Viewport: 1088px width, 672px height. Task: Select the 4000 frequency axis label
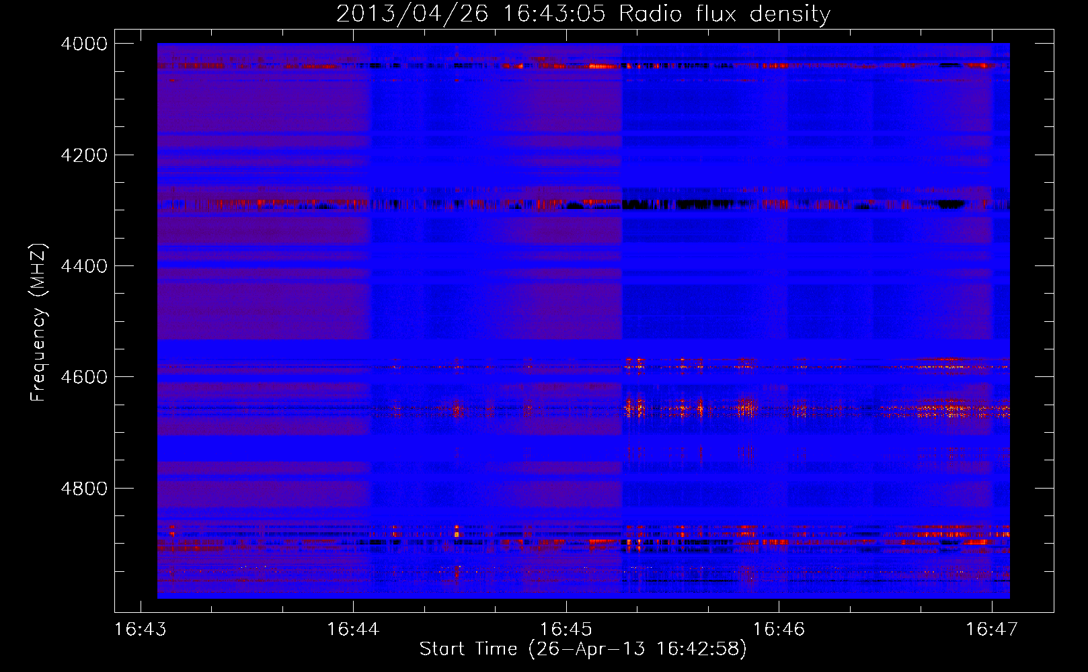tap(84, 44)
